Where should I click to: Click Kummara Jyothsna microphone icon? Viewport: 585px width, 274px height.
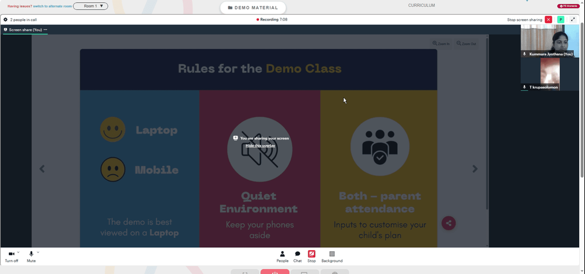coord(525,54)
